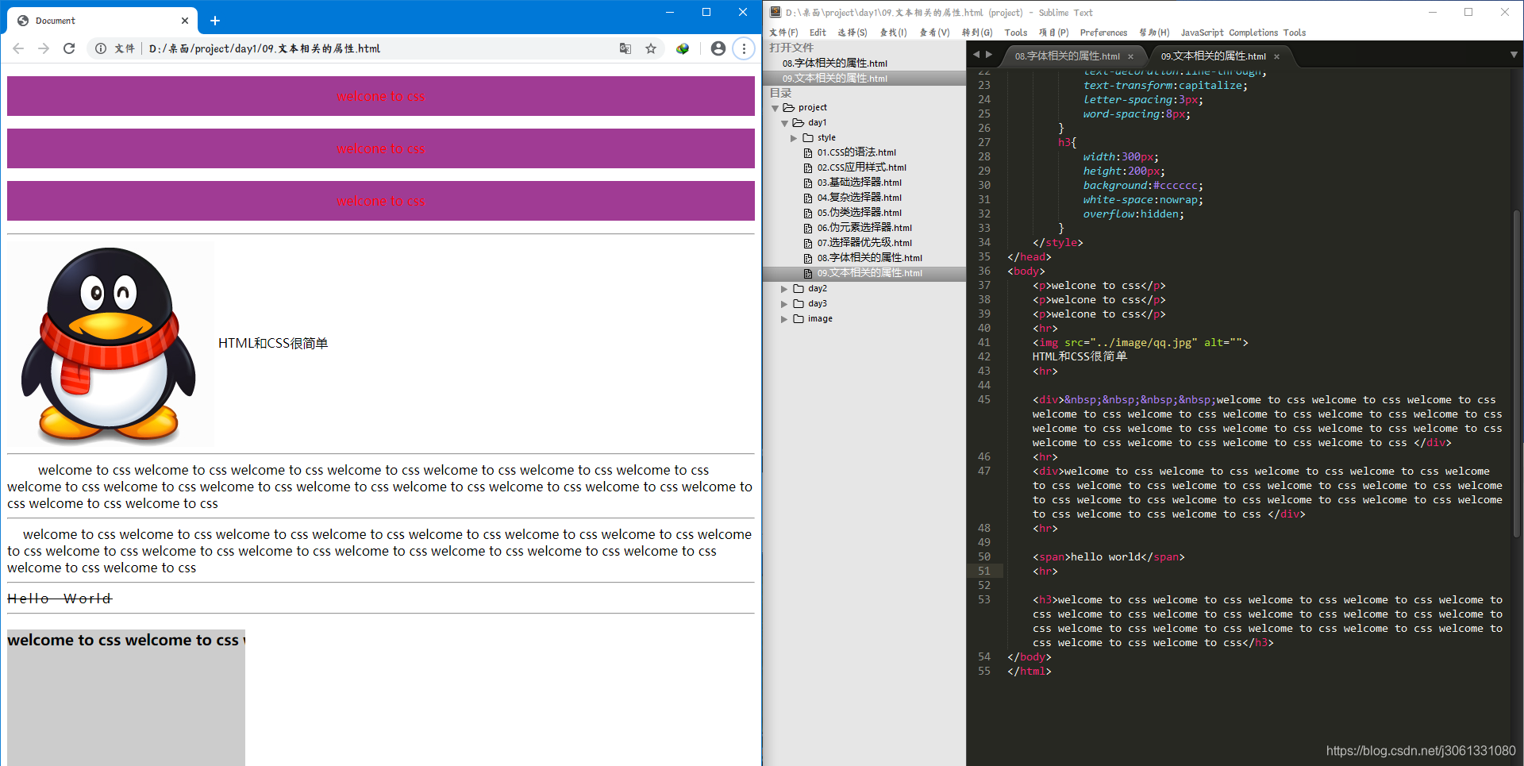Open 05.伪类选择器.html in the file tree

point(860,213)
